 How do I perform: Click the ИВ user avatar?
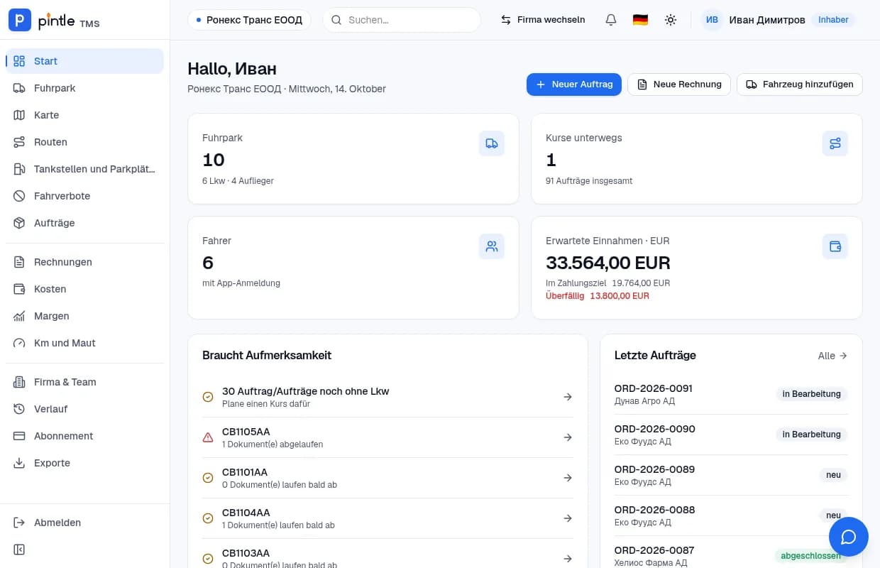coord(713,20)
